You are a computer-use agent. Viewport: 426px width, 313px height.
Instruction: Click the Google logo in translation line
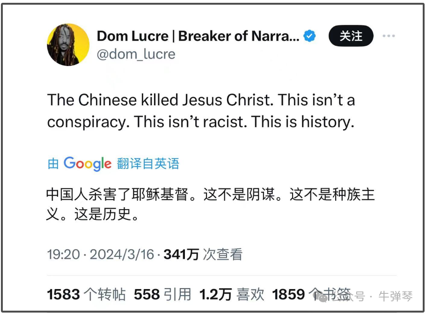tap(88, 163)
